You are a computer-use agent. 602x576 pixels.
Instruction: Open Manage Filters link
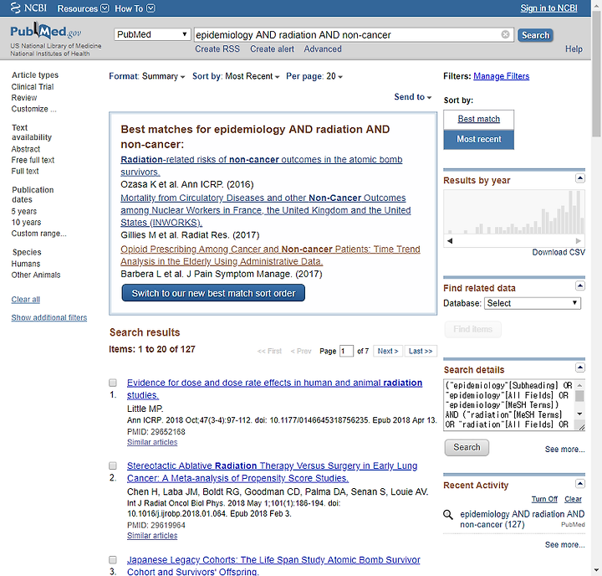tap(501, 76)
